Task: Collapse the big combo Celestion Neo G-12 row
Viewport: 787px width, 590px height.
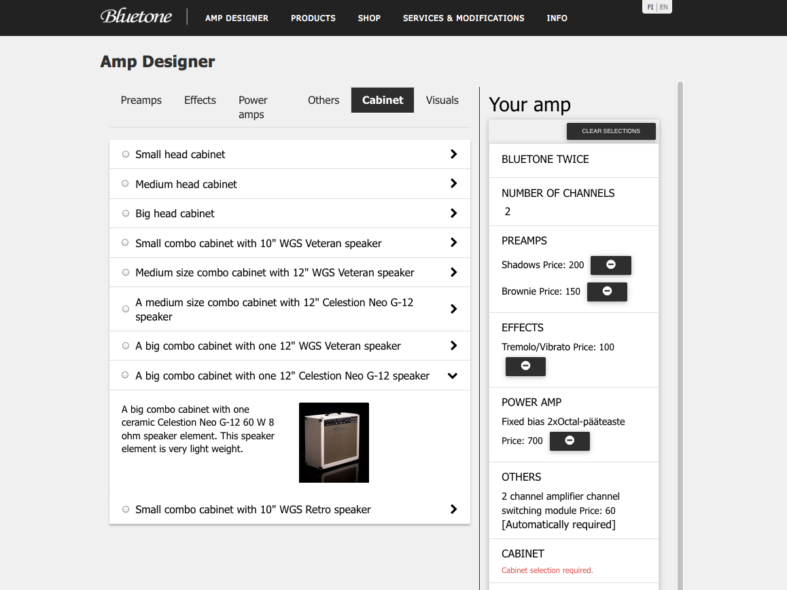Action: coord(453,375)
